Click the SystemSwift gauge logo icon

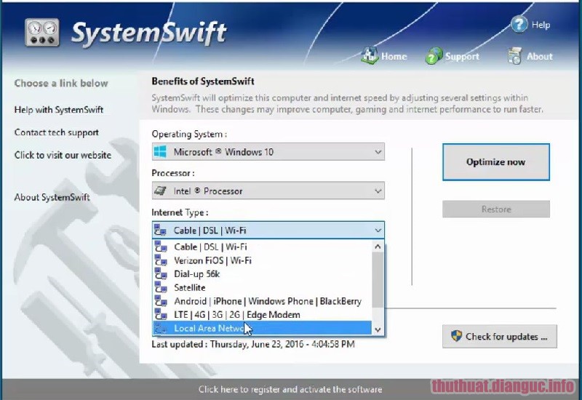[x=42, y=33]
